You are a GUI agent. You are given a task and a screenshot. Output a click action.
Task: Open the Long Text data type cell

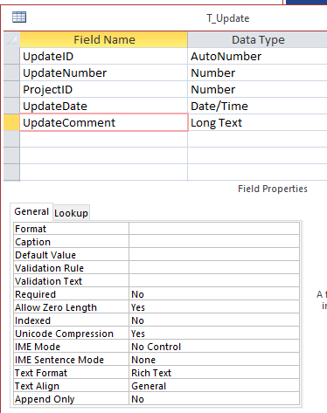[258, 122]
